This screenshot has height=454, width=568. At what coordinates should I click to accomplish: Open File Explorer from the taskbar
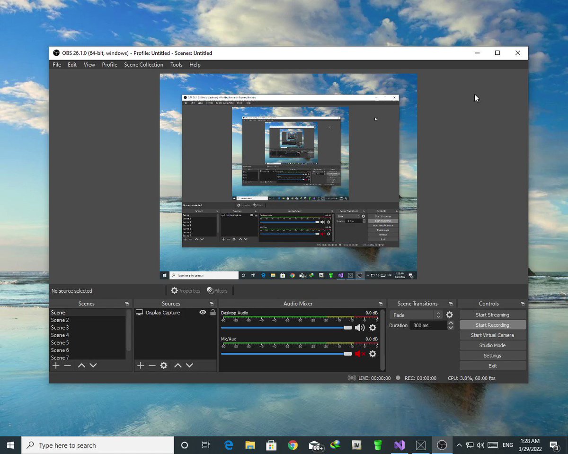(x=250, y=445)
